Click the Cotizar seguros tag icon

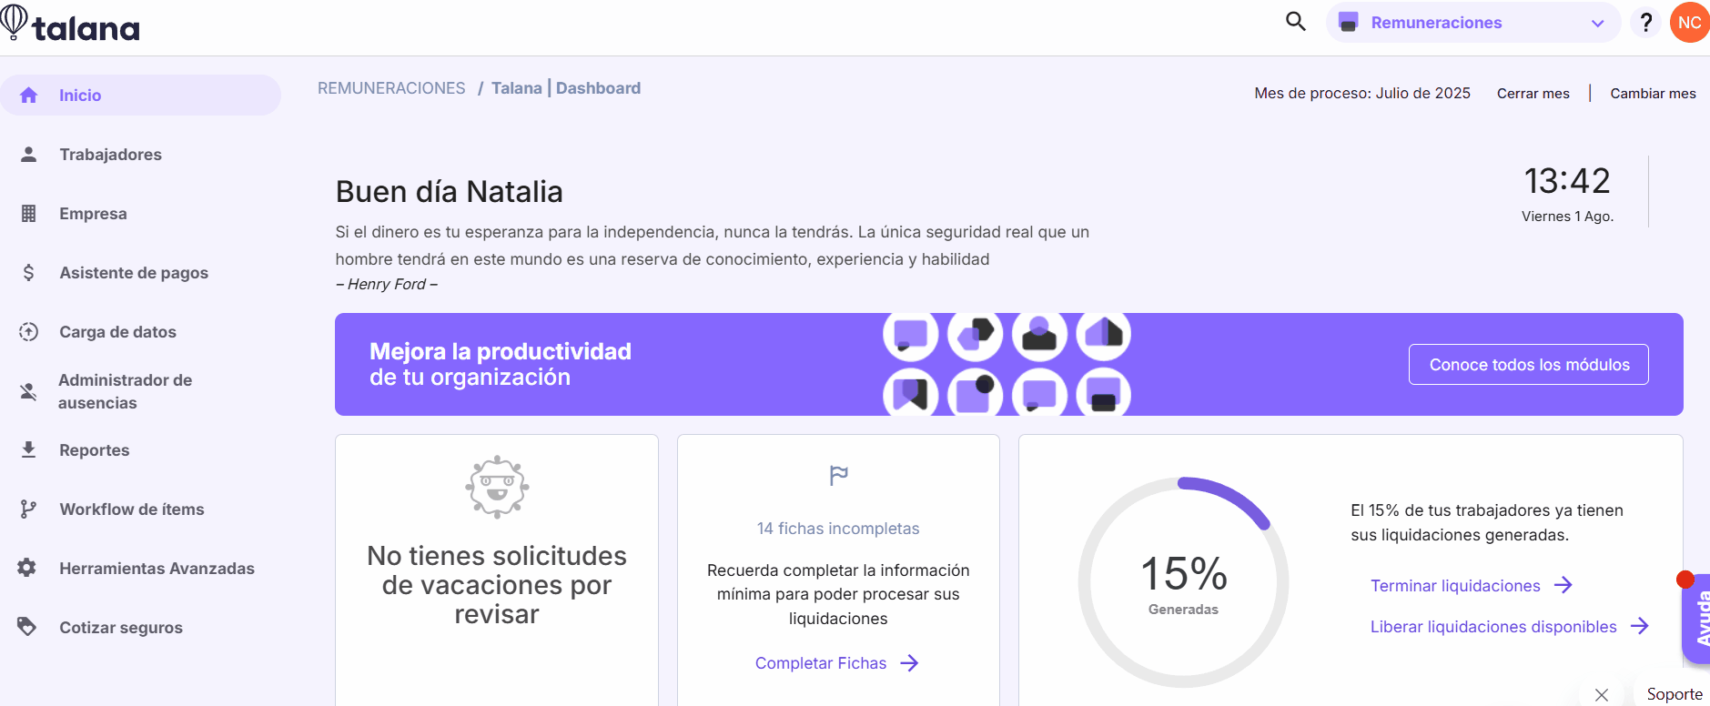(x=27, y=627)
